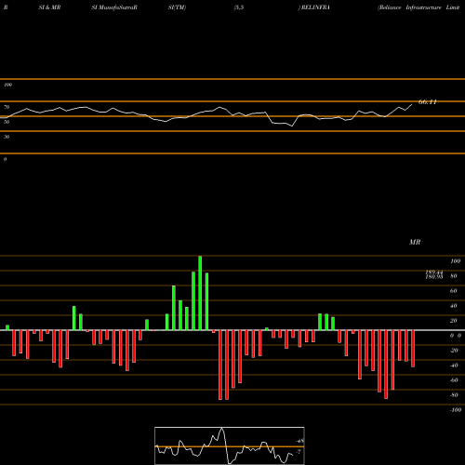Click the 20 tick label on the MR axis
This screenshot has width=465, height=465.
click(x=454, y=321)
